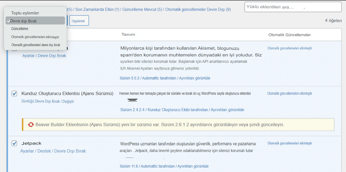Select 'Toplu eylemler' in the bulk dropdown

point(25,13)
